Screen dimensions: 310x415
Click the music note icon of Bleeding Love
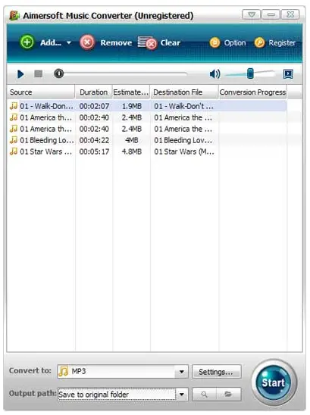point(14,140)
